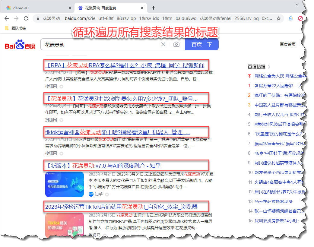Open image search via camera icon

coord(176,44)
